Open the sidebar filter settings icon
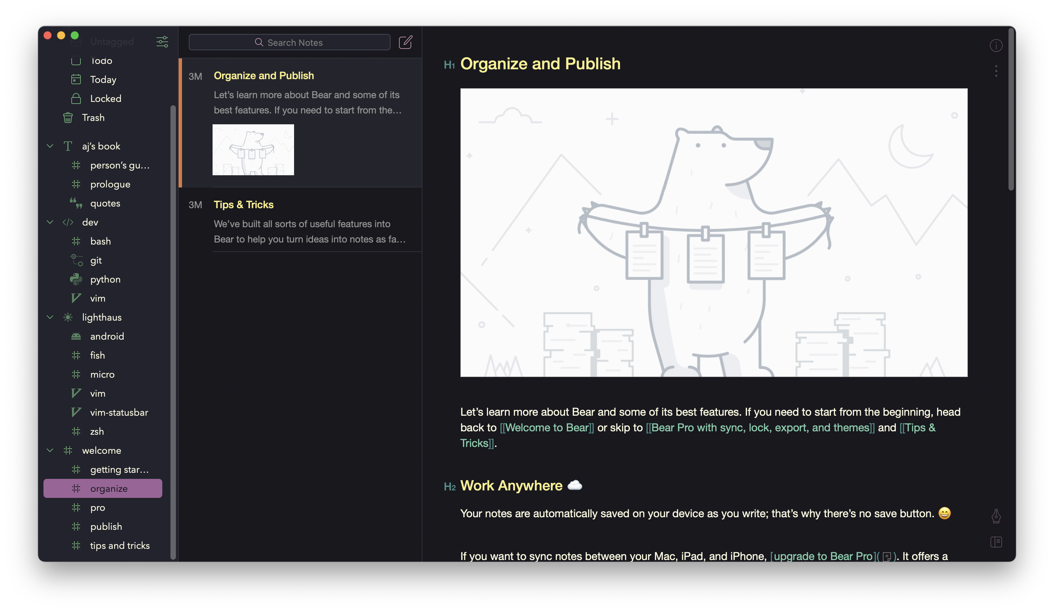 click(x=162, y=42)
